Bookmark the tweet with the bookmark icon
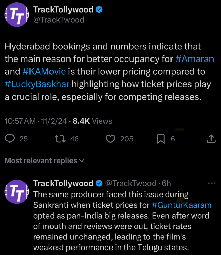 tap(161, 139)
